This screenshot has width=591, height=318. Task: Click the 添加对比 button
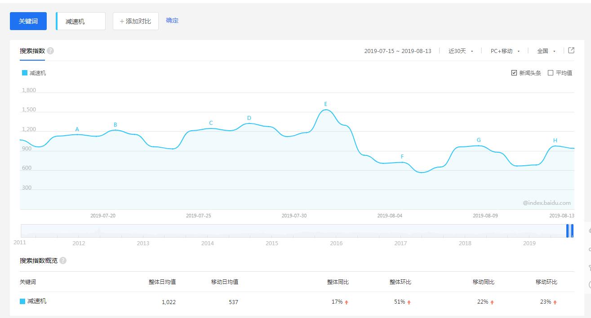(x=136, y=21)
